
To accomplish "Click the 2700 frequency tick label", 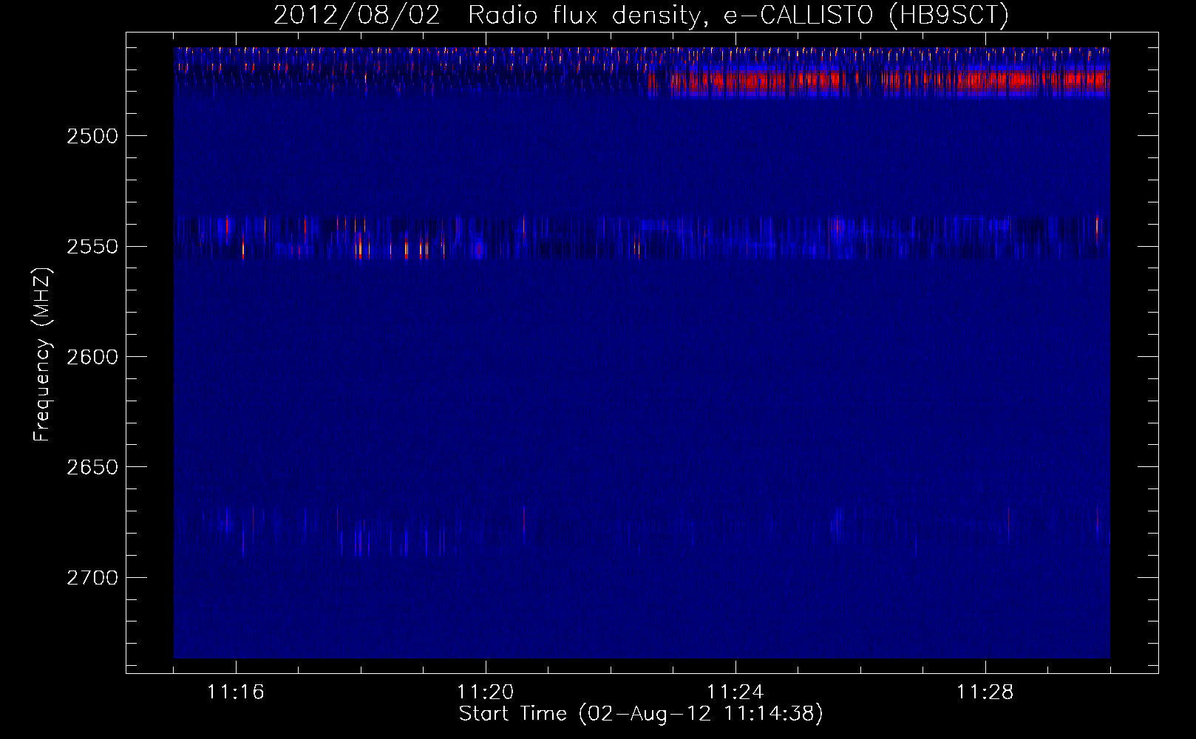I will tap(92, 577).
